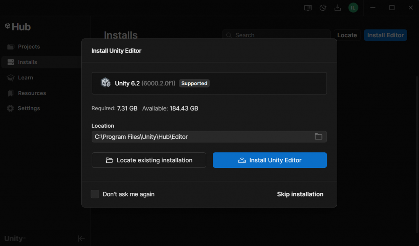Click the Unity logo in bottom left

pos(15,239)
